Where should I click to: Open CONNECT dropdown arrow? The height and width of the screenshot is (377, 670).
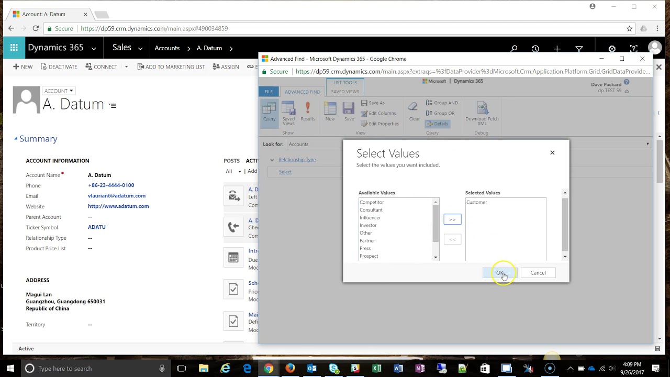click(x=126, y=67)
